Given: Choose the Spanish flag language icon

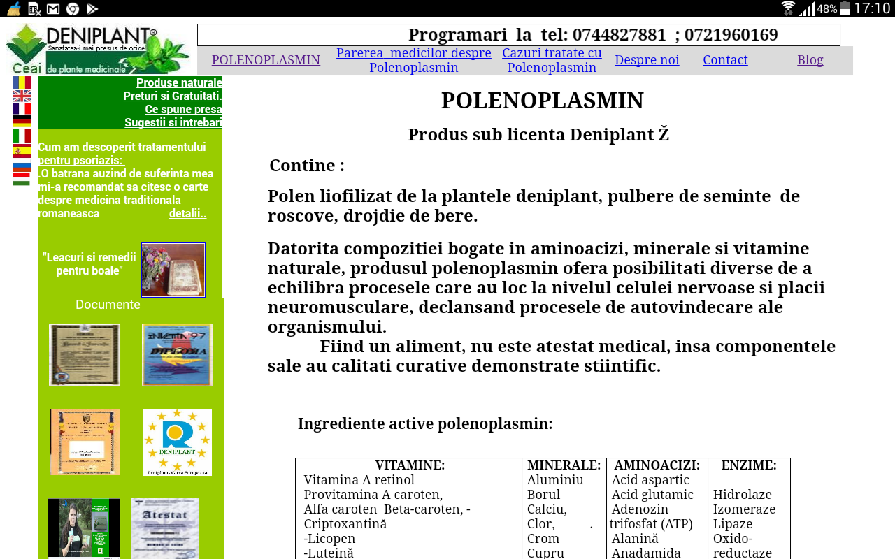Looking at the screenshot, I should (x=22, y=151).
